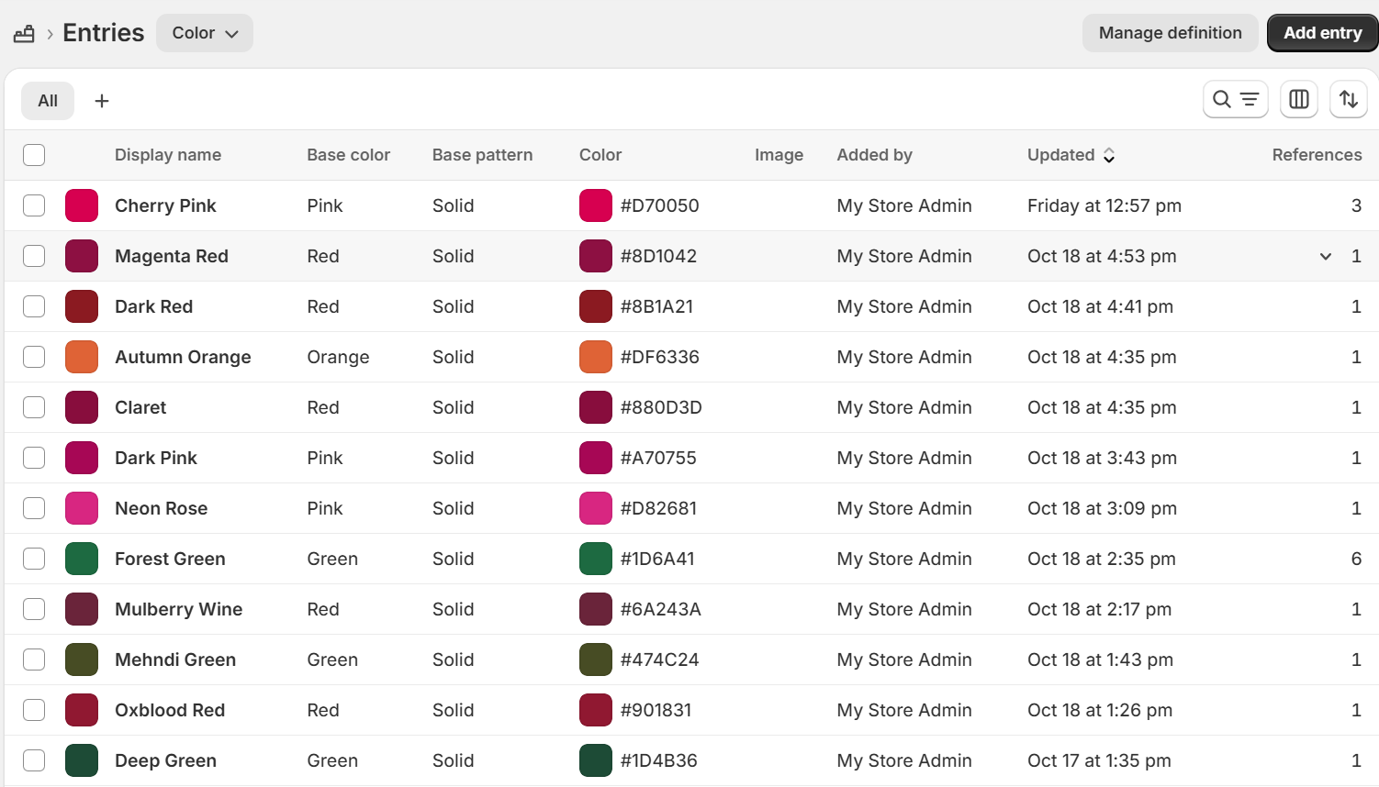Image resolution: width=1379 pixels, height=787 pixels.
Task: Open the Color definition dropdown
Action: [x=204, y=32]
